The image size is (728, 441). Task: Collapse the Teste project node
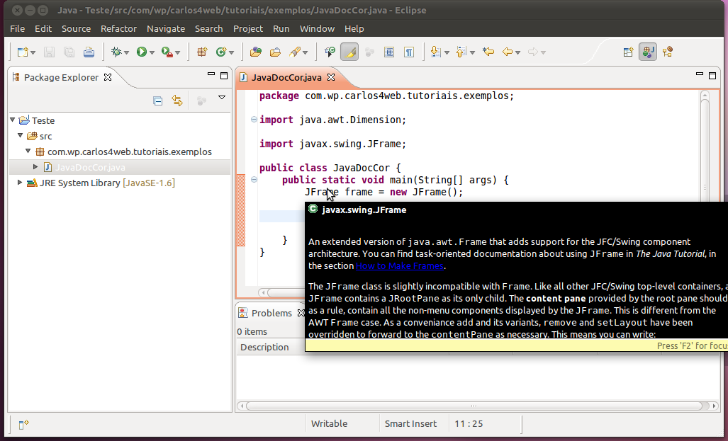[x=13, y=120]
